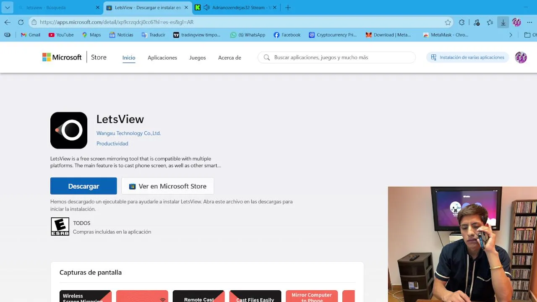Open the media control toolbar icon
Screen dimensions: 537x302
click(476, 22)
